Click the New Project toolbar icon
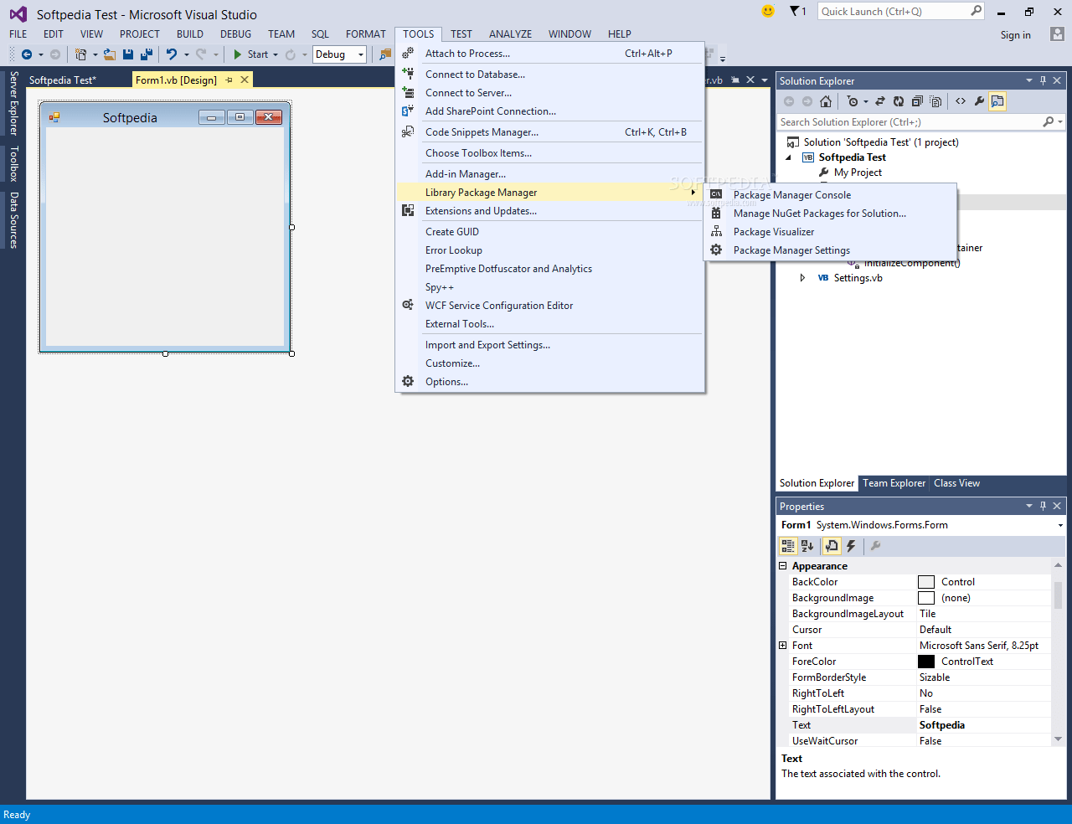The width and height of the screenshot is (1072, 824). pos(80,54)
